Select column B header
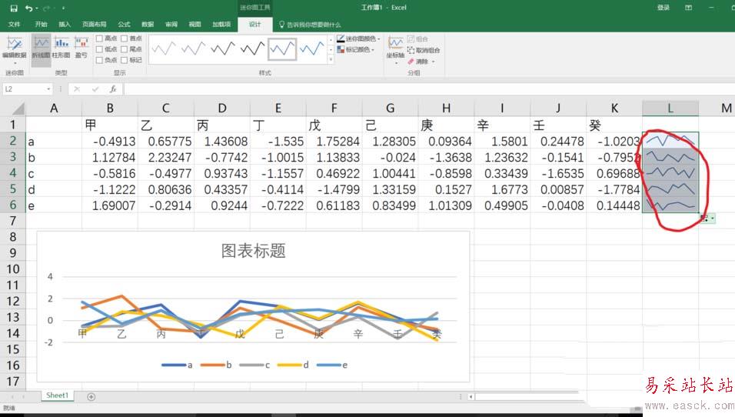Viewport: 735px width, 417px height. click(x=110, y=108)
